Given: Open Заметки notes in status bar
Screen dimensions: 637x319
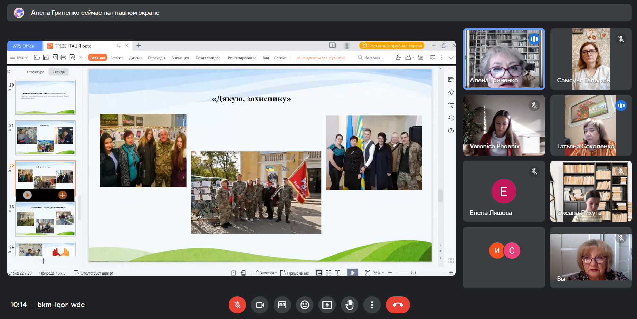Looking at the screenshot, I should tap(265, 273).
